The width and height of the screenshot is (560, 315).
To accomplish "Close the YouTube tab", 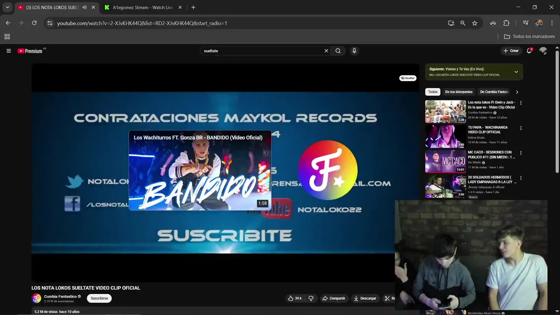I will (x=93, y=7).
